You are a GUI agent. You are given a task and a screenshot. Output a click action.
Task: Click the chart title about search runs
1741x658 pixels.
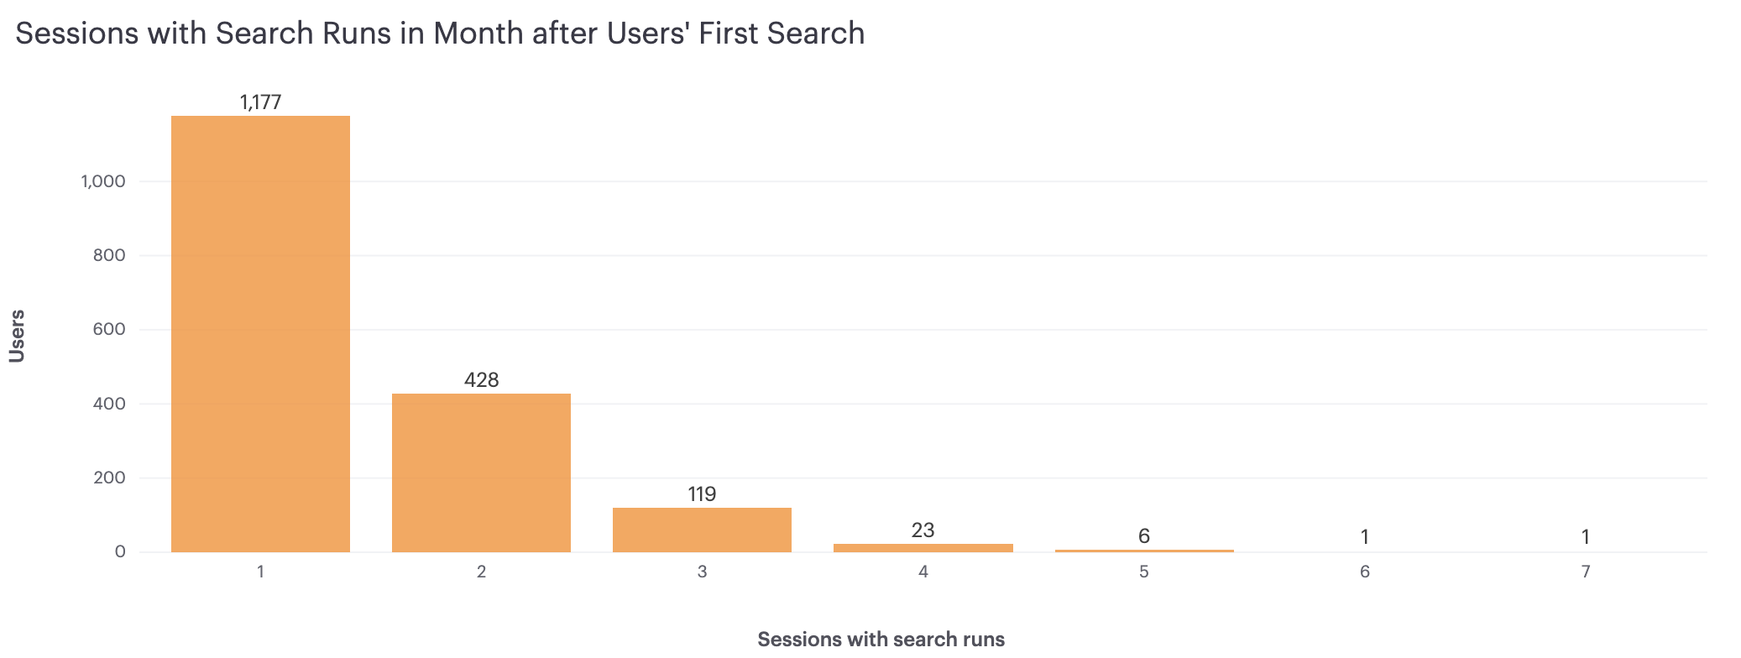coord(440,34)
